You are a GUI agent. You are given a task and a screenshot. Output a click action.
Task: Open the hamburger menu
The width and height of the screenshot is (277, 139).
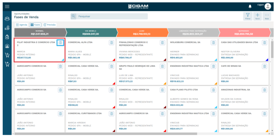[7, 7]
